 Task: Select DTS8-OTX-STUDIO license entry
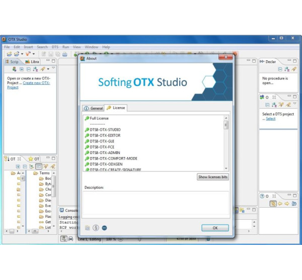pyautogui.click(x=105, y=129)
